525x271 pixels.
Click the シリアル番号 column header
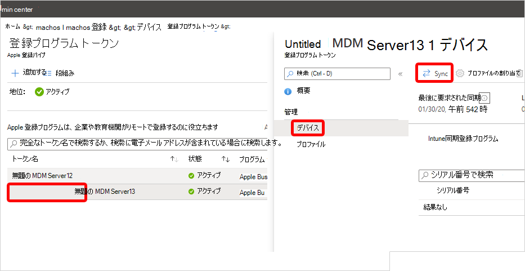[x=453, y=190]
